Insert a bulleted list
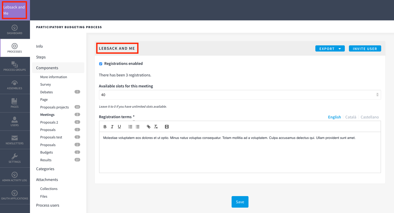 [x=138, y=127]
